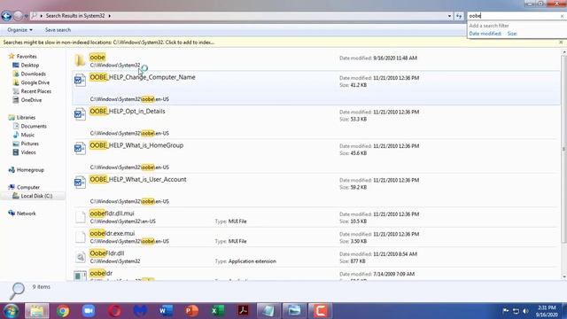Open the Organize dropdown menu
Screen dimensions: 567x319
click(19, 30)
